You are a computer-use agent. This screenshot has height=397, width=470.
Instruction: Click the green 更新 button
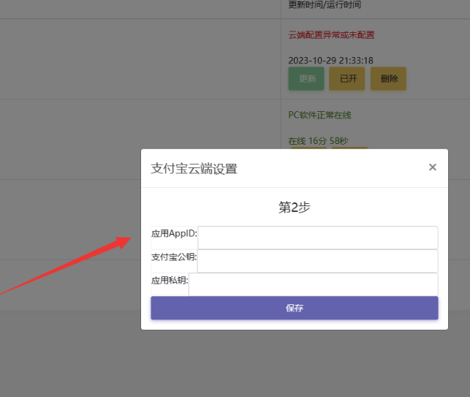pos(306,78)
